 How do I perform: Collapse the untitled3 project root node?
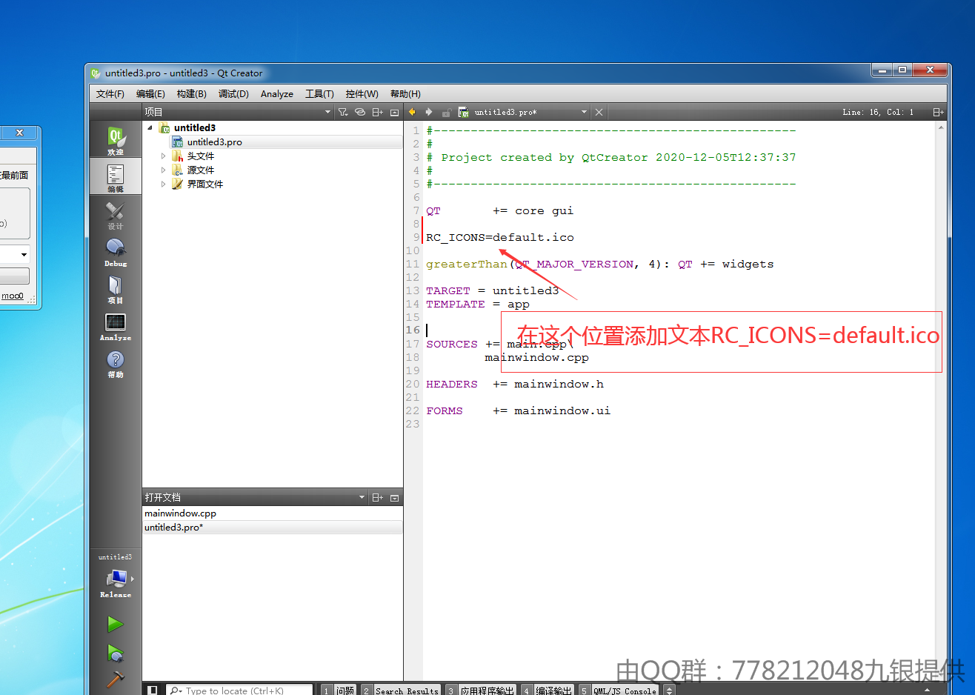pyautogui.click(x=150, y=127)
